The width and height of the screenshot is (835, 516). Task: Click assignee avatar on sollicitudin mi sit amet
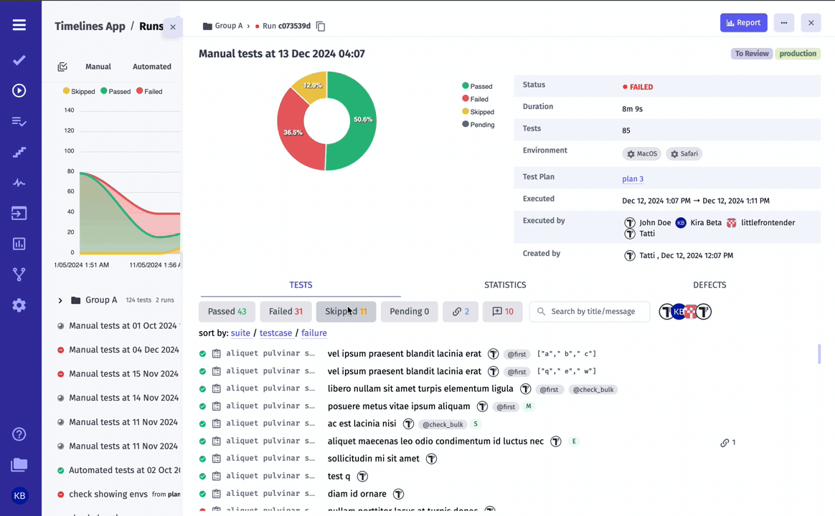click(431, 459)
